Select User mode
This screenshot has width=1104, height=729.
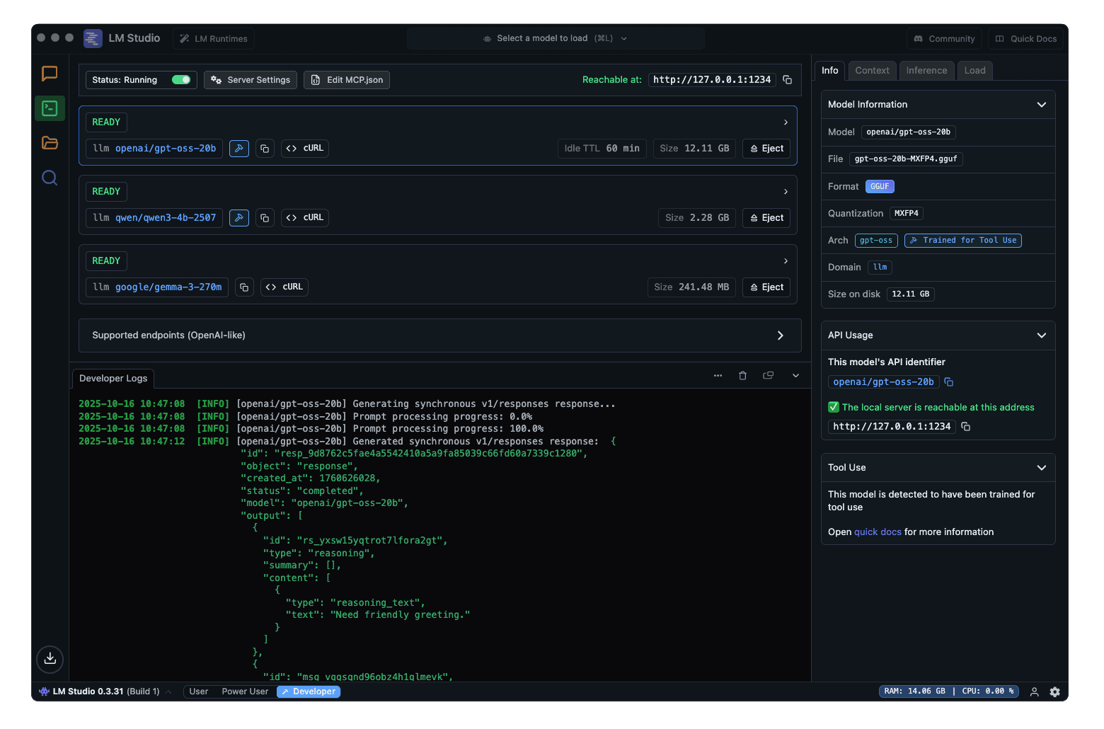pyautogui.click(x=199, y=691)
